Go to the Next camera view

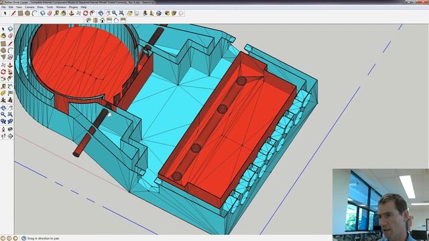tap(10, 121)
